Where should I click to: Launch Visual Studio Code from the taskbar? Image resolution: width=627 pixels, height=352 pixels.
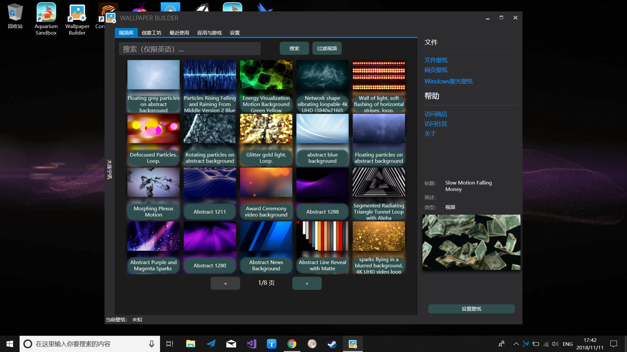click(251, 344)
